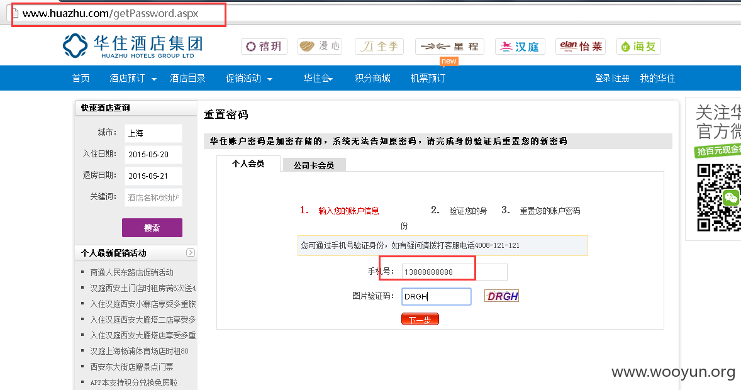The image size is (741, 390).
Task: Switch to the 个人会员 tab
Action: click(248, 164)
